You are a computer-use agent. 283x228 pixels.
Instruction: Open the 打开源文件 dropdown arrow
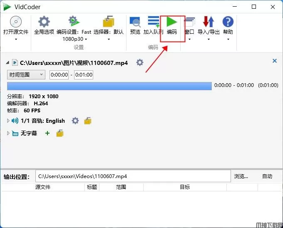tap(16, 39)
